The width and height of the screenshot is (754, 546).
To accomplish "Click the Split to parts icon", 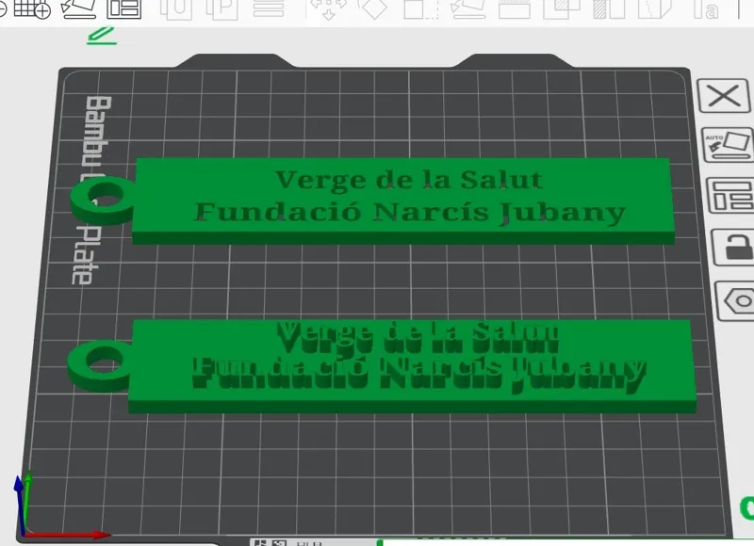I will (x=221, y=8).
